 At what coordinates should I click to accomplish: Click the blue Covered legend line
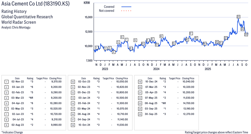pos(126,7)
